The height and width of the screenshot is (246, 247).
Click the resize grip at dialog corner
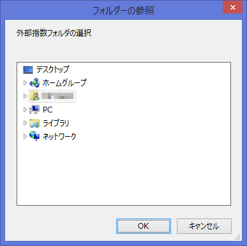pos(238,237)
